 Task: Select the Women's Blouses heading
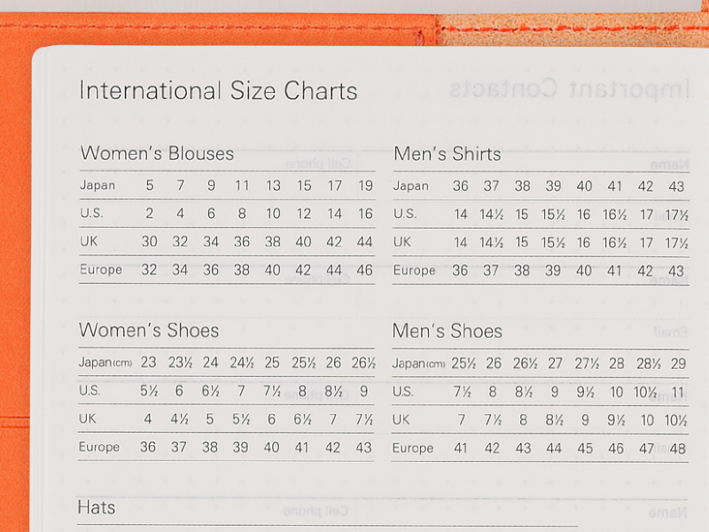click(x=157, y=153)
